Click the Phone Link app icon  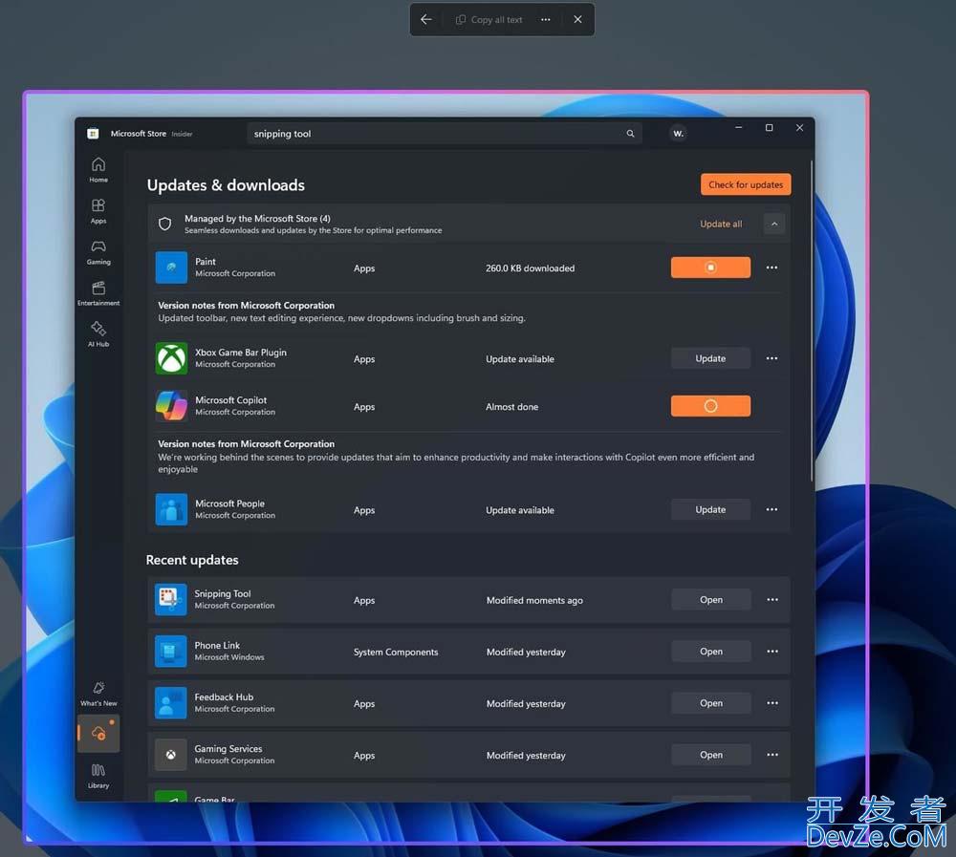coord(171,652)
